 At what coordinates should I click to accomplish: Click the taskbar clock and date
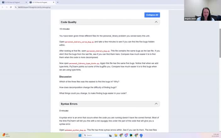click(x=215, y=135)
